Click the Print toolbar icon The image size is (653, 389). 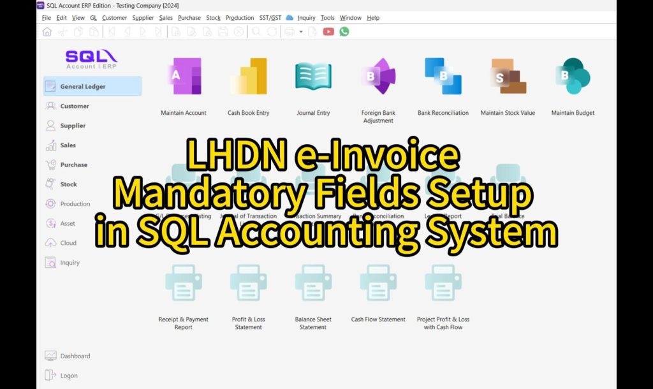290,32
